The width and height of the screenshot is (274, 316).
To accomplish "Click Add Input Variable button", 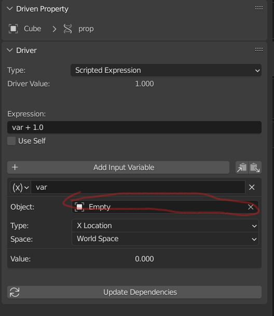I will [x=118, y=167].
